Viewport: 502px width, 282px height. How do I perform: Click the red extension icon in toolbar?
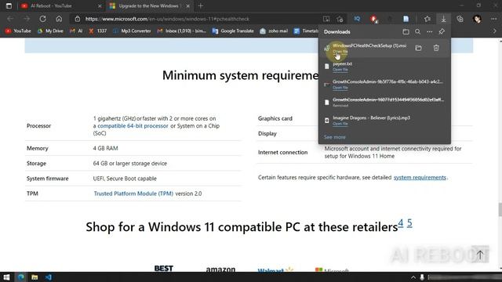click(373, 19)
